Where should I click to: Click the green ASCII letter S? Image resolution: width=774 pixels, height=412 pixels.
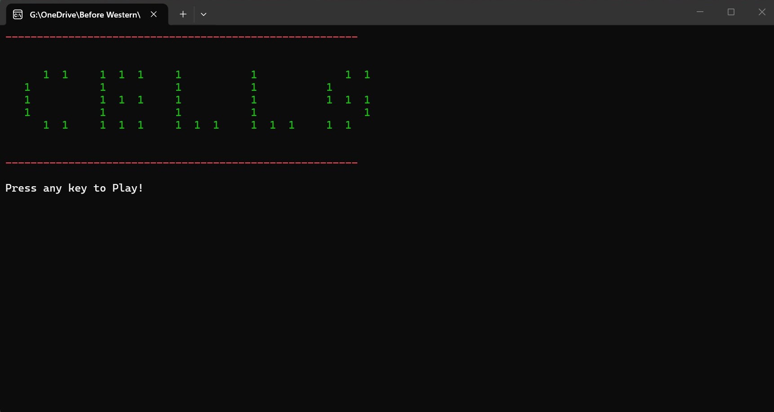(x=348, y=100)
